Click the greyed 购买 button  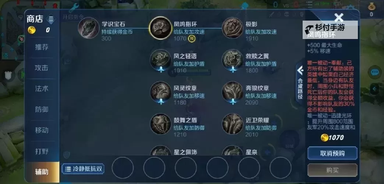[332, 170]
